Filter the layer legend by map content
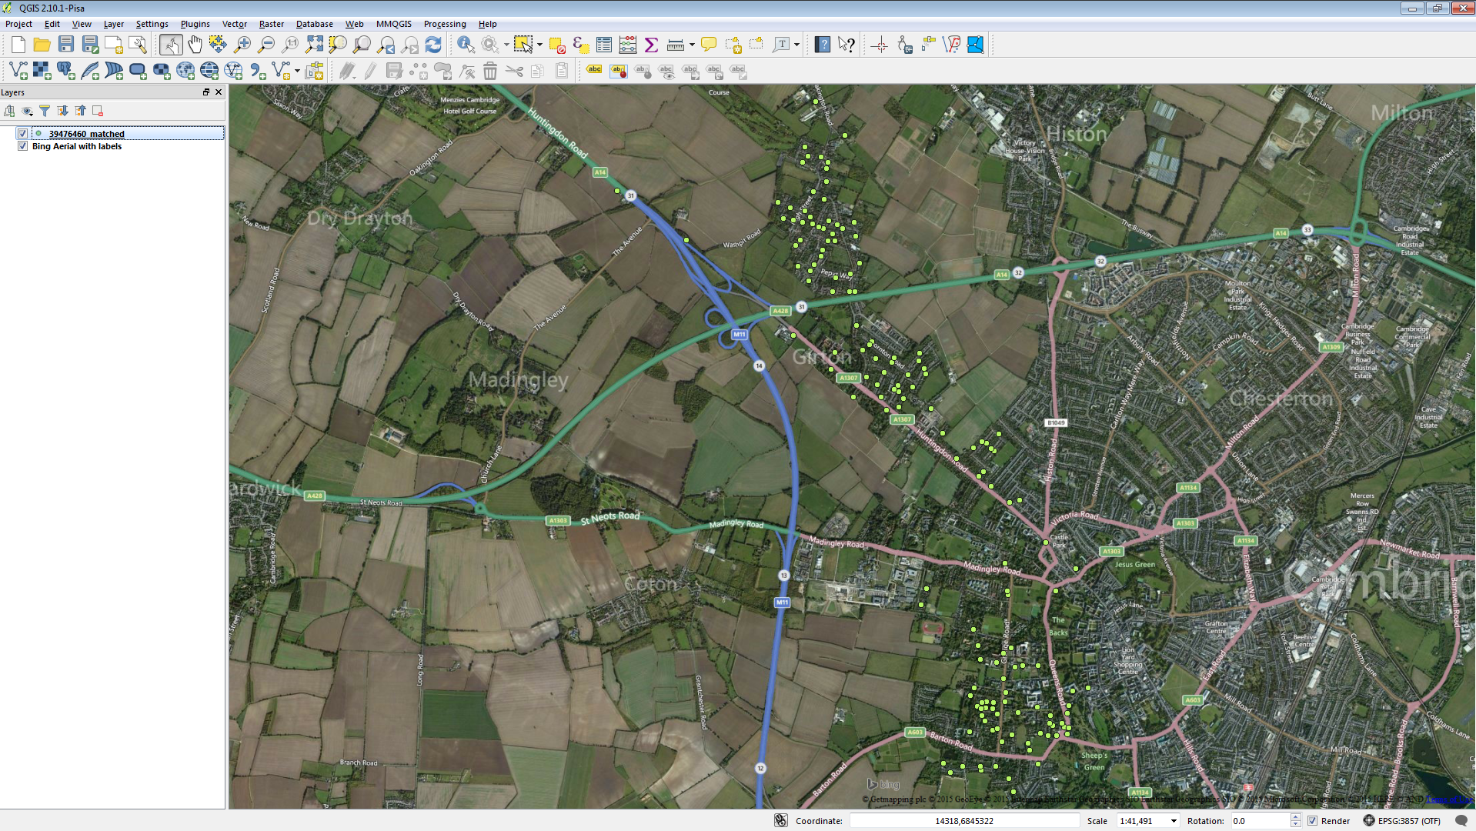 pyautogui.click(x=45, y=111)
